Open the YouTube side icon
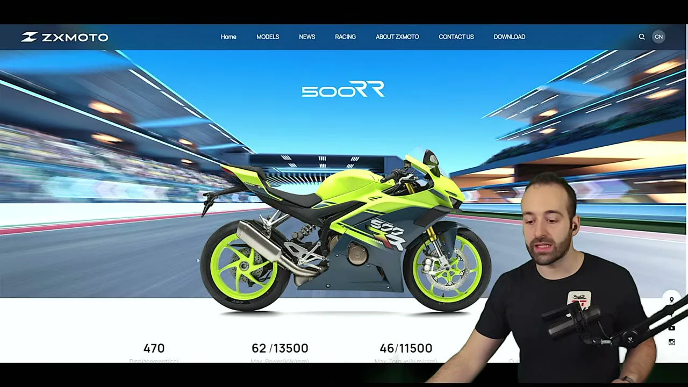This screenshot has height=387, width=688. [x=672, y=327]
